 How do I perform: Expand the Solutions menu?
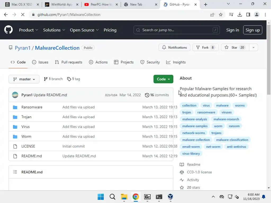click(54, 30)
